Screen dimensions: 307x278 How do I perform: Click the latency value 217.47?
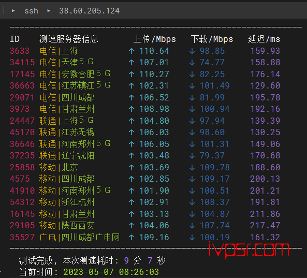[x=265, y=226]
